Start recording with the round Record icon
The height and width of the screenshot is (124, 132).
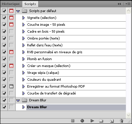pyautogui.click(x=82, y=121)
